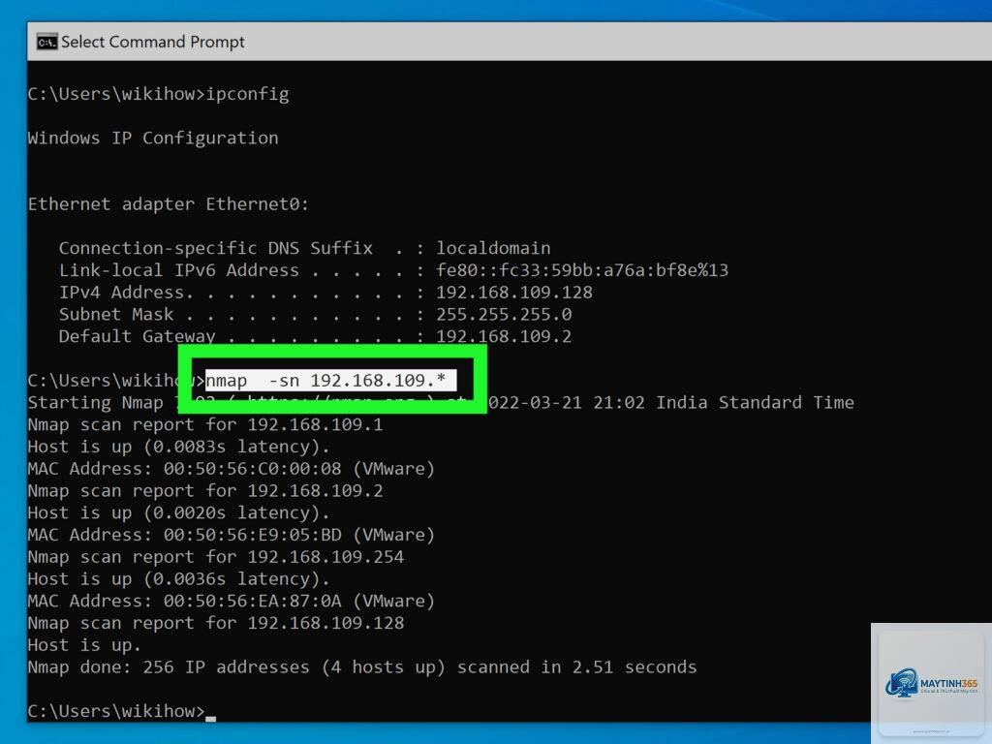This screenshot has width=992, height=744.
Task: Click the 'Windows IP Configuration' heading line
Action: pyautogui.click(x=153, y=138)
